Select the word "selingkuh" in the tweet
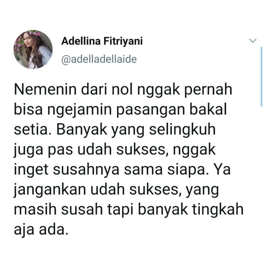Screen dimensions: 267x267 182,130
